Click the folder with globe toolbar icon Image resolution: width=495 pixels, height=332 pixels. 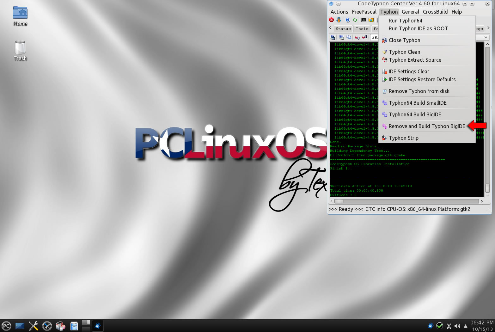pos(371,20)
